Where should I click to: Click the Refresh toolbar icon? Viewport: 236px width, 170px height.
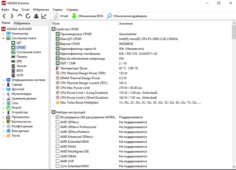tap(28, 16)
